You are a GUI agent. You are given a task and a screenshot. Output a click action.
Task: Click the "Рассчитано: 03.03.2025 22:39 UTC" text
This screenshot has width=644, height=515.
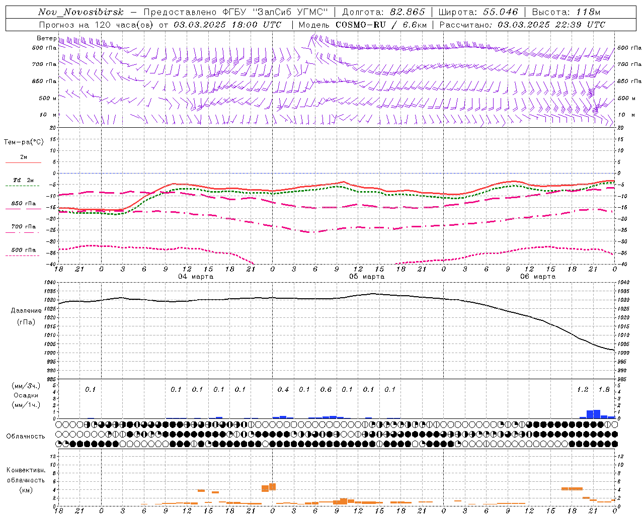[522, 25]
